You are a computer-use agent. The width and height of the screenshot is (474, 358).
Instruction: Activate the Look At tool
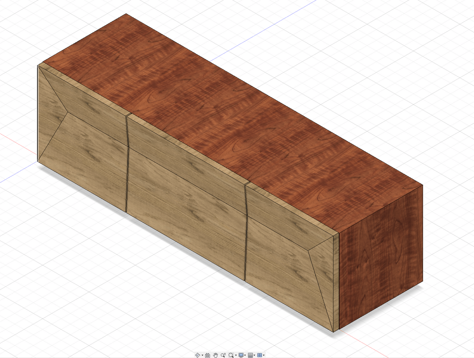pyautogui.click(x=208, y=355)
